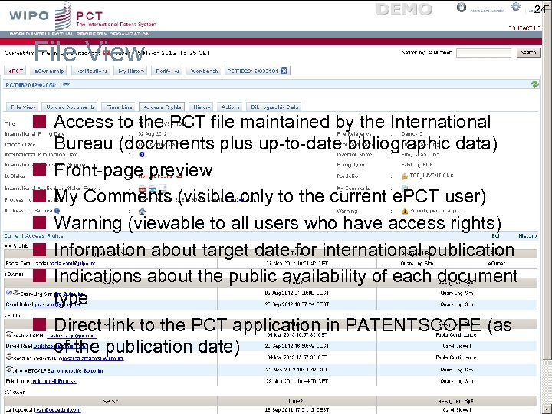Viewport: 552px width, 414px height.
Task: Open the Portfolios tab
Action: (168, 71)
